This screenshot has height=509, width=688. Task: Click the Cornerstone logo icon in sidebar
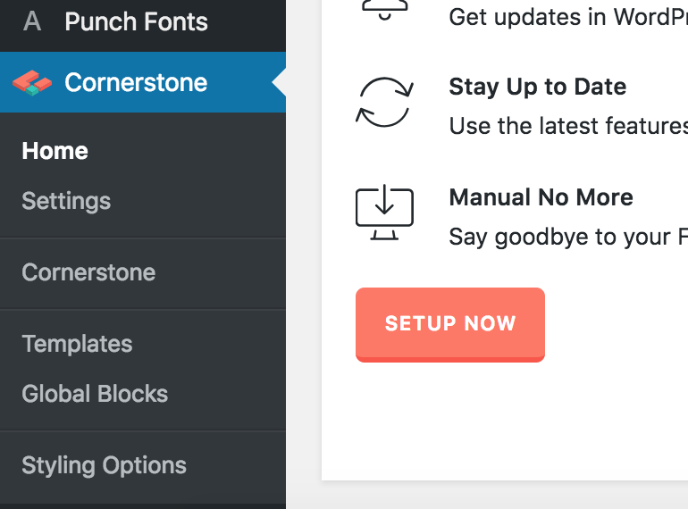pos(32,83)
